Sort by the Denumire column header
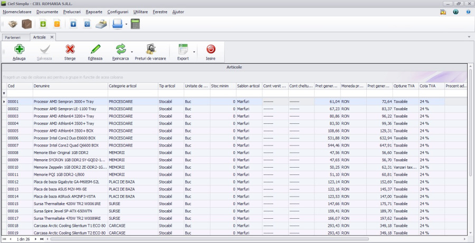Screen dimensions: 475x243 tap(70, 85)
